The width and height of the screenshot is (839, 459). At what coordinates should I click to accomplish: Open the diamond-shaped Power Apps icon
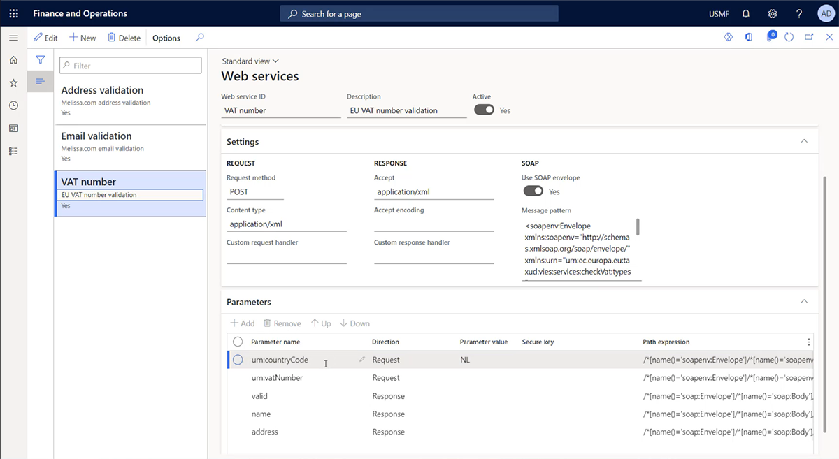pos(728,38)
